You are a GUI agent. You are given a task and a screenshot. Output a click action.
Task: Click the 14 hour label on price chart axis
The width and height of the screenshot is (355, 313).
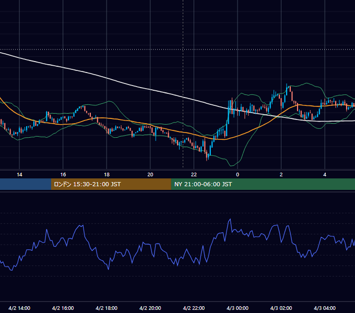click(x=19, y=175)
